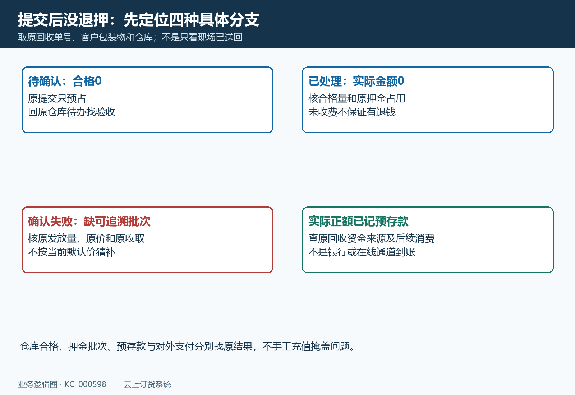Click the line 原提交只预占
This screenshot has width=575, height=395.
click(x=57, y=98)
